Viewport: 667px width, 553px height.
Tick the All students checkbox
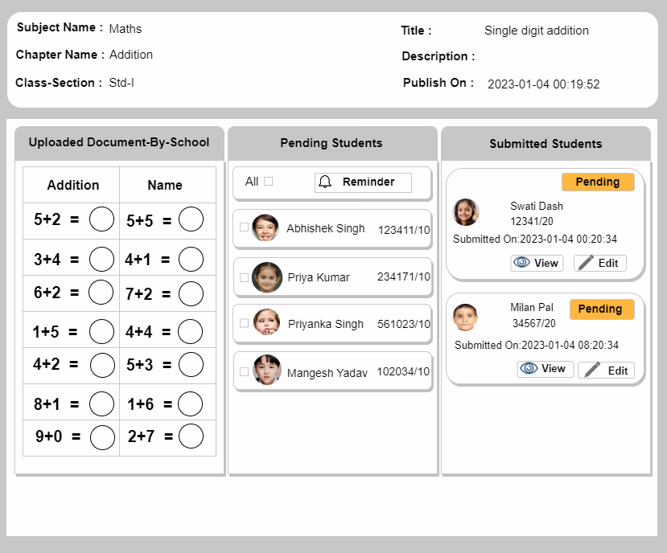(x=269, y=182)
